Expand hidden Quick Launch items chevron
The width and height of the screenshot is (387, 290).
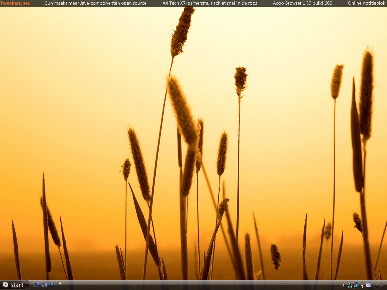click(60, 283)
